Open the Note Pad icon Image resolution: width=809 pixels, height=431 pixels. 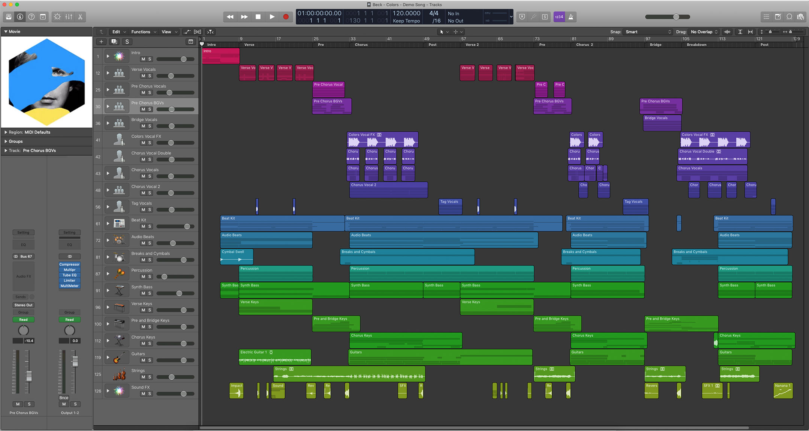point(778,17)
